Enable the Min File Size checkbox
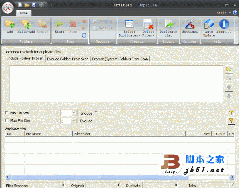Viewport: 239px width, 188px height. [7, 113]
